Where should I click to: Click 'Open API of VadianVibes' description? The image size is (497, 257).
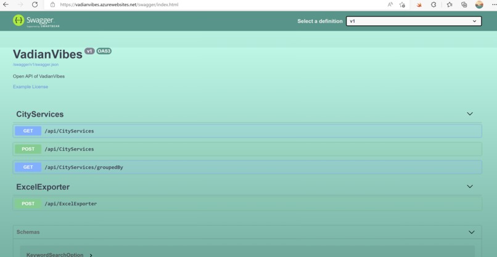(x=39, y=76)
